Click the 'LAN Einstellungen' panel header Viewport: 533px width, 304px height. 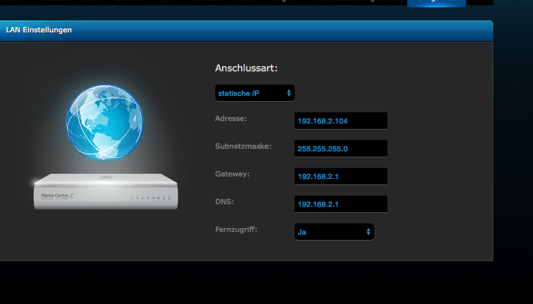tap(245, 30)
